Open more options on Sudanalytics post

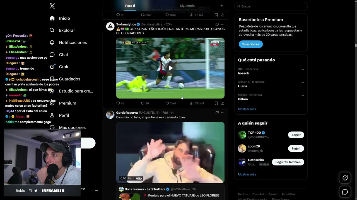click(x=223, y=24)
